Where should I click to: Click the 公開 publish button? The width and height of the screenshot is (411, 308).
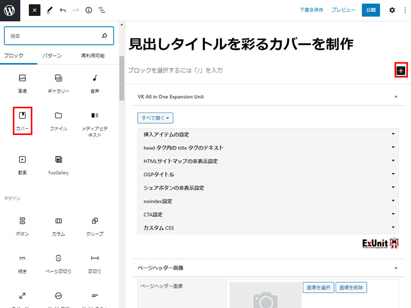[x=370, y=10]
